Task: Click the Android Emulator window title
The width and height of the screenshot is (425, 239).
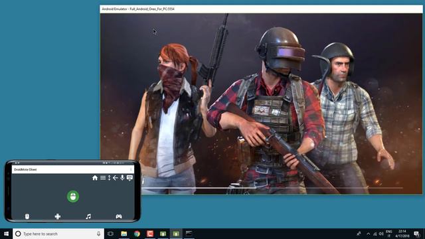Action: (x=138, y=9)
